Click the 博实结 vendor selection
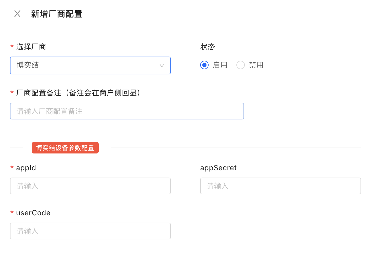This screenshot has height=253, width=371. coord(28,65)
